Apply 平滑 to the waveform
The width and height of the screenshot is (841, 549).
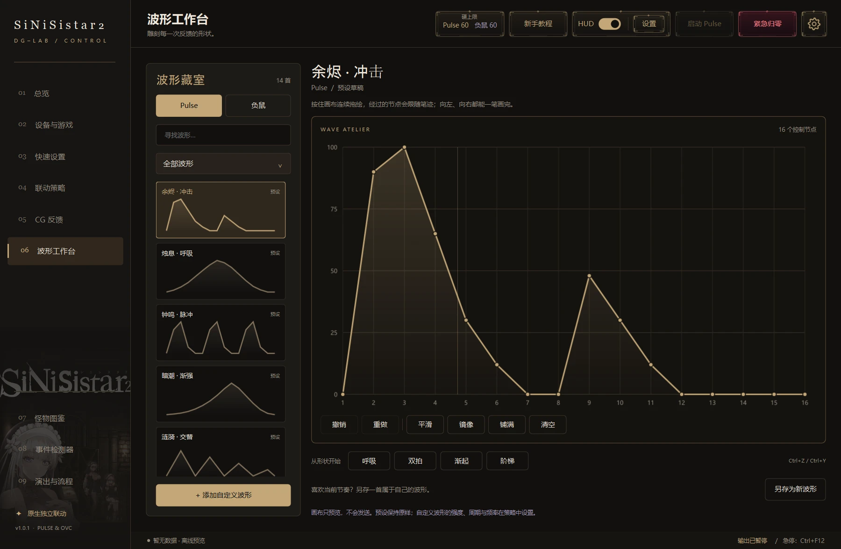[425, 425]
